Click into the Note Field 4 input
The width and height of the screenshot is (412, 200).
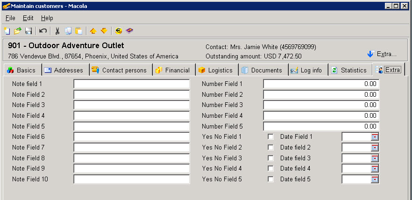(131, 115)
